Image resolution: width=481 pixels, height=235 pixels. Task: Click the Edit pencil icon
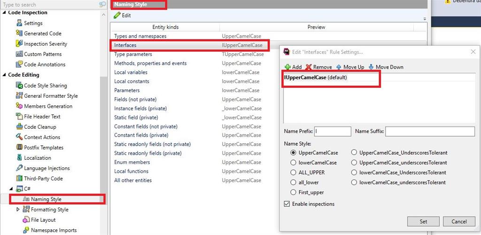tap(117, 16)
